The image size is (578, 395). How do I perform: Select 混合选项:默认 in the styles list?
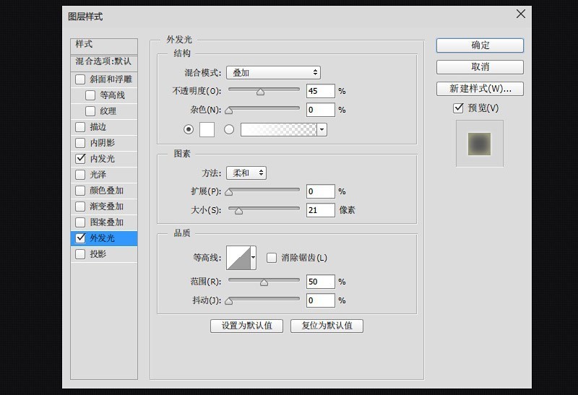[104, 61]
